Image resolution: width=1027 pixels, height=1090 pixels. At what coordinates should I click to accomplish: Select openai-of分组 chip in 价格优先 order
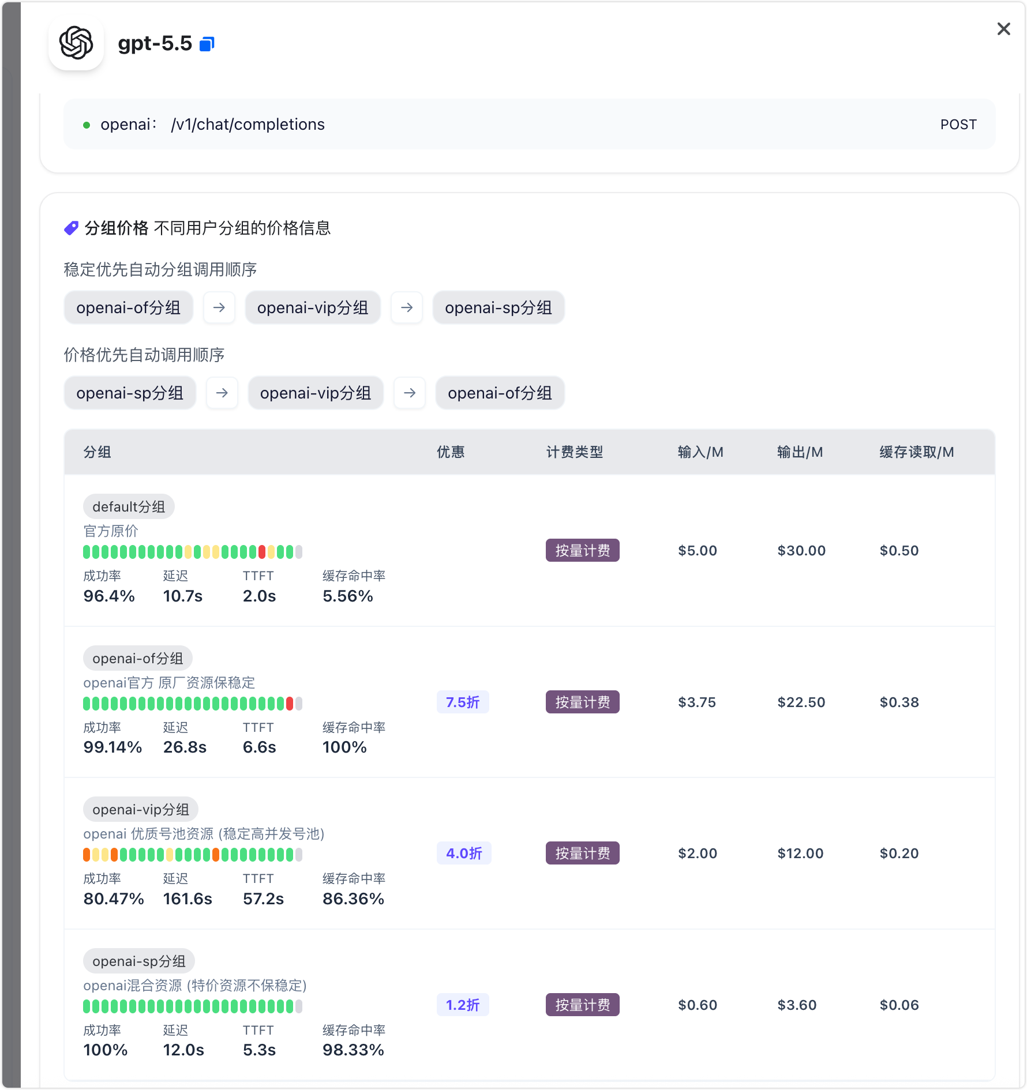point(500,393)
